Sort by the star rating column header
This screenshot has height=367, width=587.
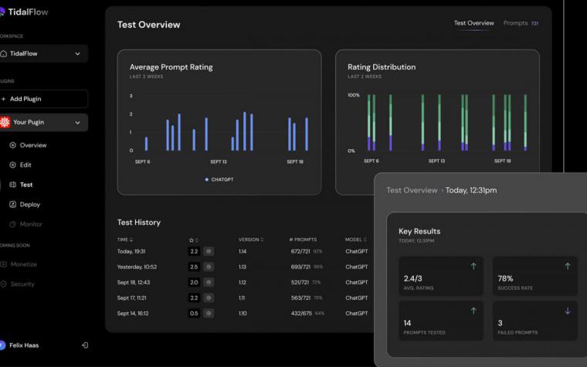194,240
